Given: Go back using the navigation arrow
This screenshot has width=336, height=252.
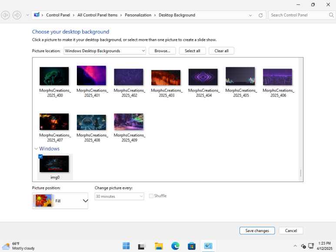Looking at the screenshot, I should point(5,15).
